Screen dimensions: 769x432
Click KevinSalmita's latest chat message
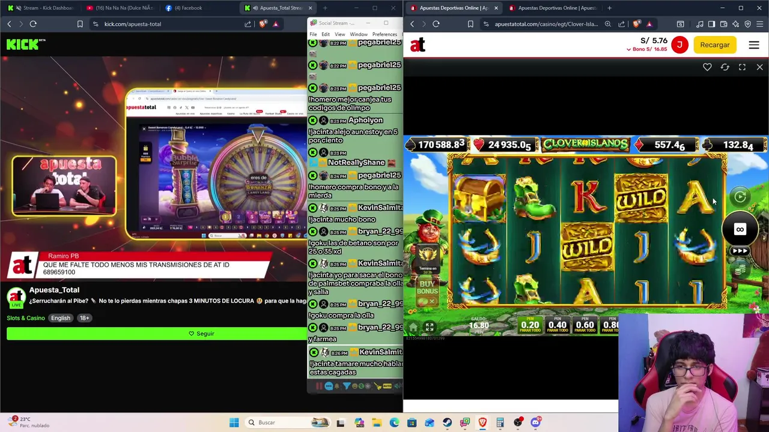[x=356, y=368]
